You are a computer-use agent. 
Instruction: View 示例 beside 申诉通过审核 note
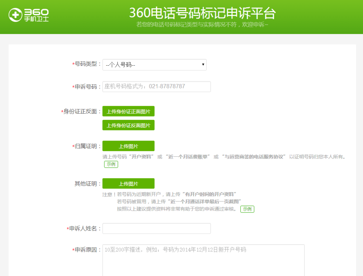pos(247,209)
